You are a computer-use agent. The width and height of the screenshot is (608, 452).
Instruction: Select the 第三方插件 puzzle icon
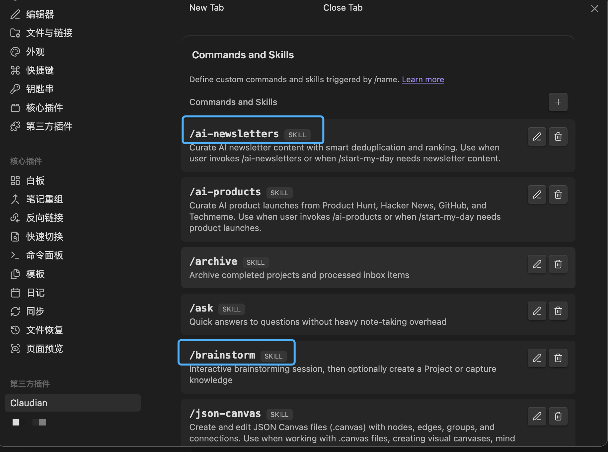[x=15, y=126]
